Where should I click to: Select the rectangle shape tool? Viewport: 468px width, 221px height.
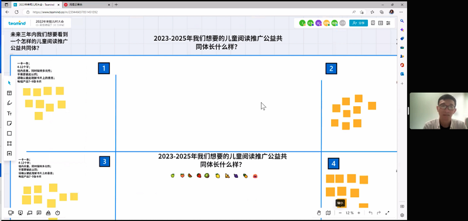pyautogui.click(x=9, y=134)
